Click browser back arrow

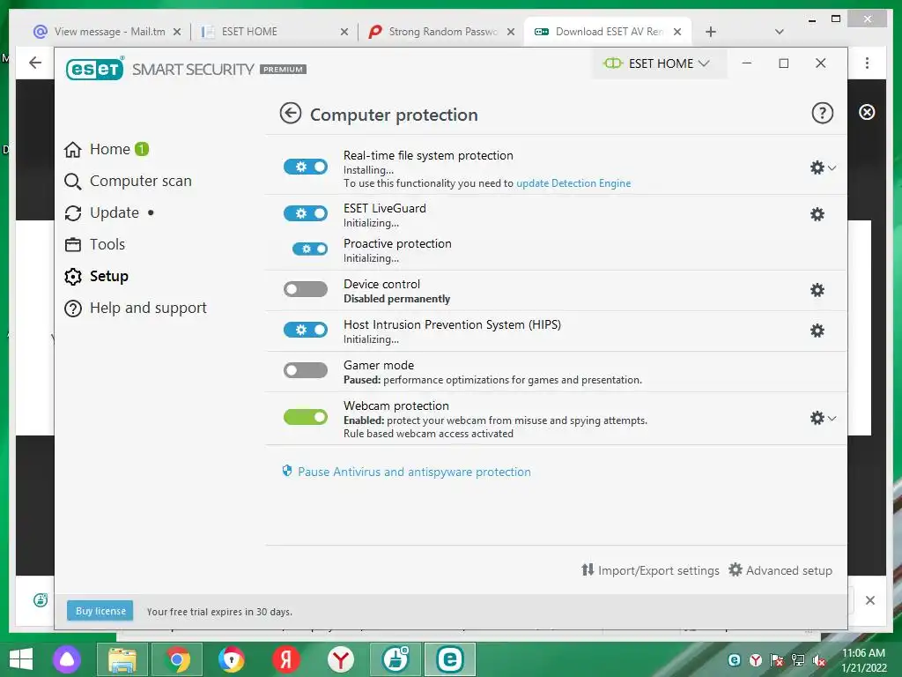(35, 63)
